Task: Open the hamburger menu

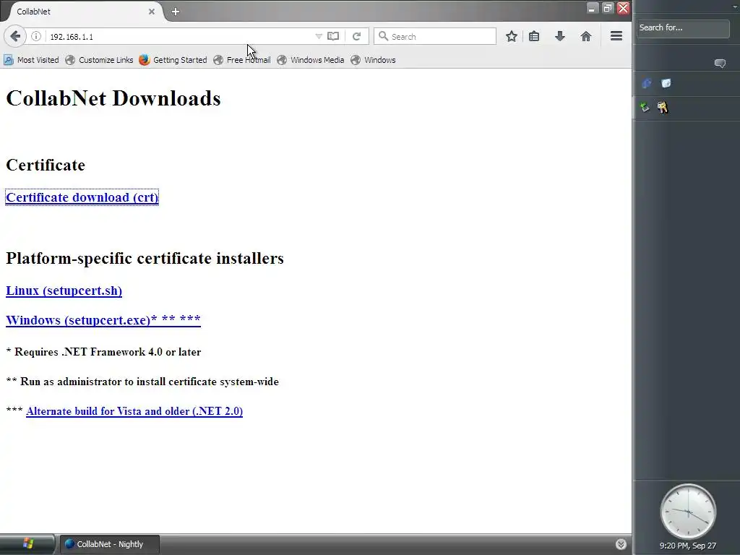Action: tap(616, 36)
